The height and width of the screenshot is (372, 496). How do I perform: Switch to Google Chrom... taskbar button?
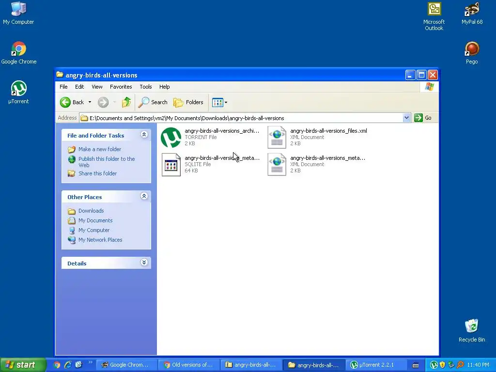(x=126, y=365)
